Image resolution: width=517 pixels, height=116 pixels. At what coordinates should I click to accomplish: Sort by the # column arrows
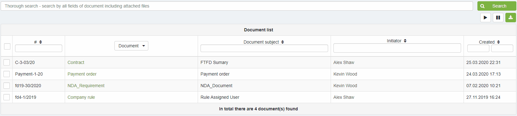point(41,42)
